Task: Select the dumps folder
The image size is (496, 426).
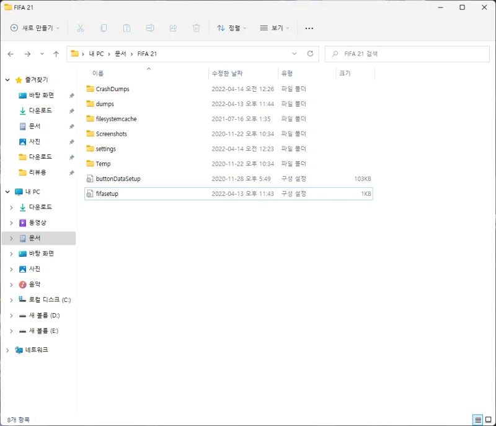Action: [x=105, y=104]
